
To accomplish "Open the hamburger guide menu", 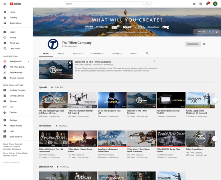I will [5, 4].
